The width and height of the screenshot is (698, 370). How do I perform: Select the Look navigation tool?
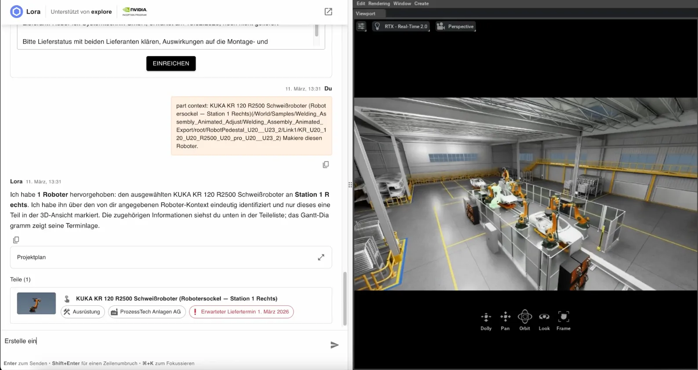click(544, 321)
